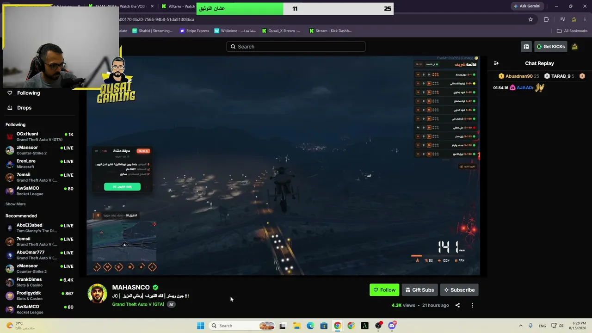
Task: Open the browser extensions puzzle icon
Action: pyautogui.click(x=546, y=19)
